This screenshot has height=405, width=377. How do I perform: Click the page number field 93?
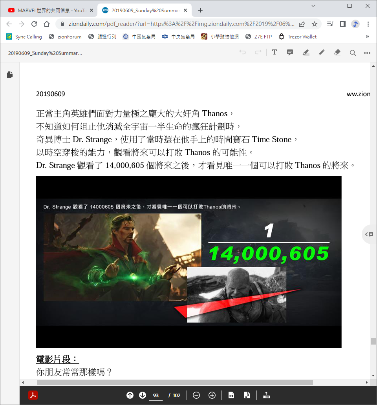coord(156,396)
